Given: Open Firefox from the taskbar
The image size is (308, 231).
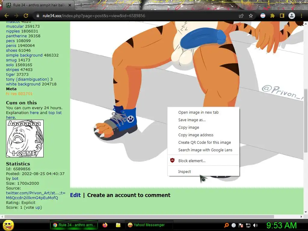Looking at the screenshot, I should click(x=105, y=225).
